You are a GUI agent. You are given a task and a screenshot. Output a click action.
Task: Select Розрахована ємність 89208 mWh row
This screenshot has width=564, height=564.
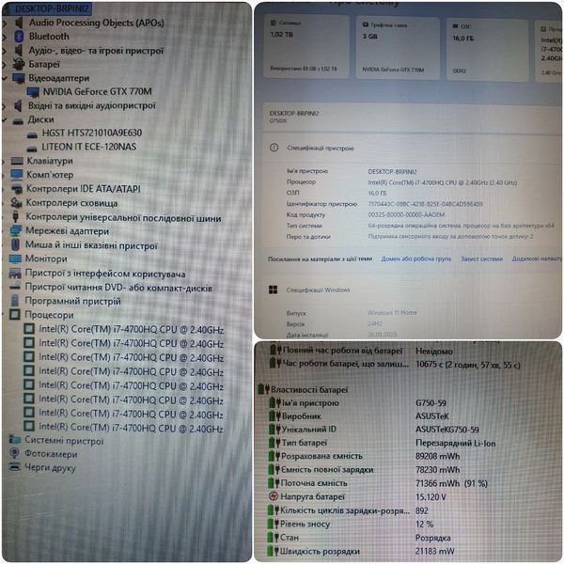365,456
